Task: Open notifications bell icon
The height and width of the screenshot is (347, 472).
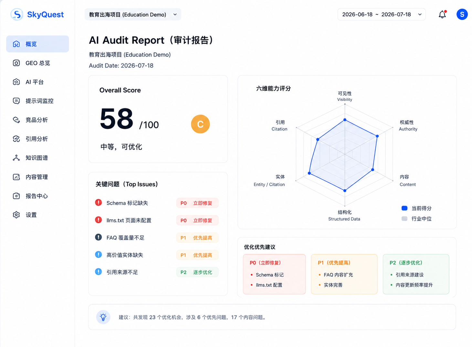Action: 442,14
